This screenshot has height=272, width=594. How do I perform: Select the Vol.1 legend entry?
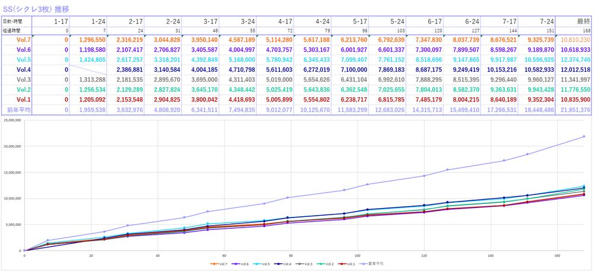click(346, 264)
